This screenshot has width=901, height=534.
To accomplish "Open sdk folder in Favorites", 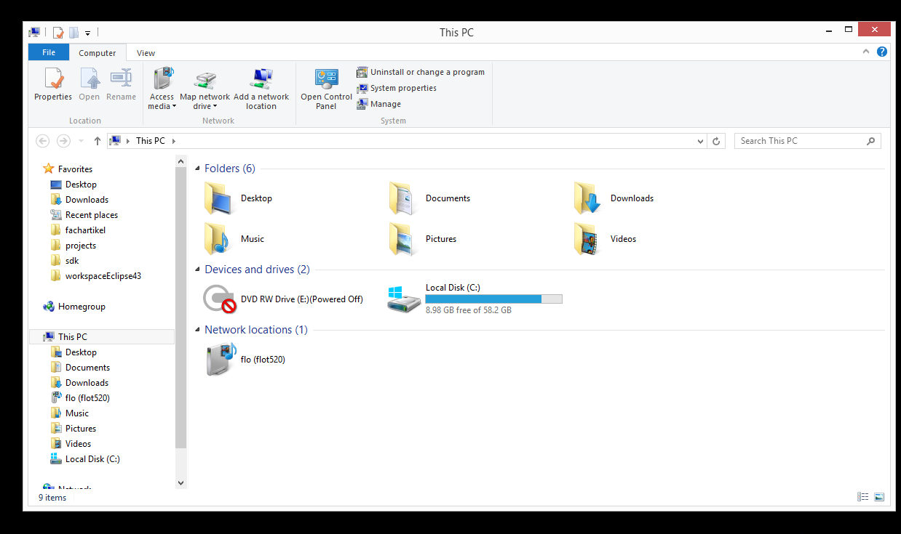I will click(x=65, y=261).
